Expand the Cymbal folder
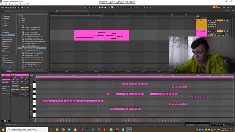This screenshot has height=132, width=235. coord(20,21)
